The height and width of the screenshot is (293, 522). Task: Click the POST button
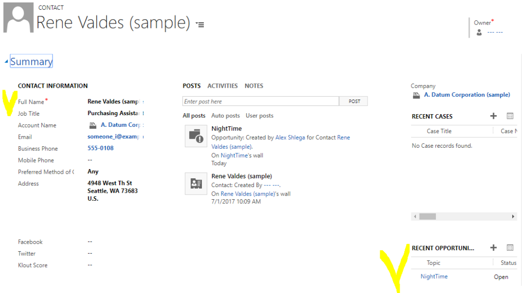tap(354, 101)
